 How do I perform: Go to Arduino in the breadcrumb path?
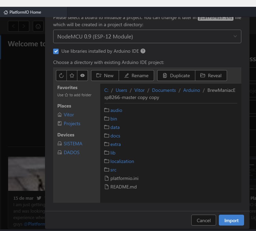(192, 90)
